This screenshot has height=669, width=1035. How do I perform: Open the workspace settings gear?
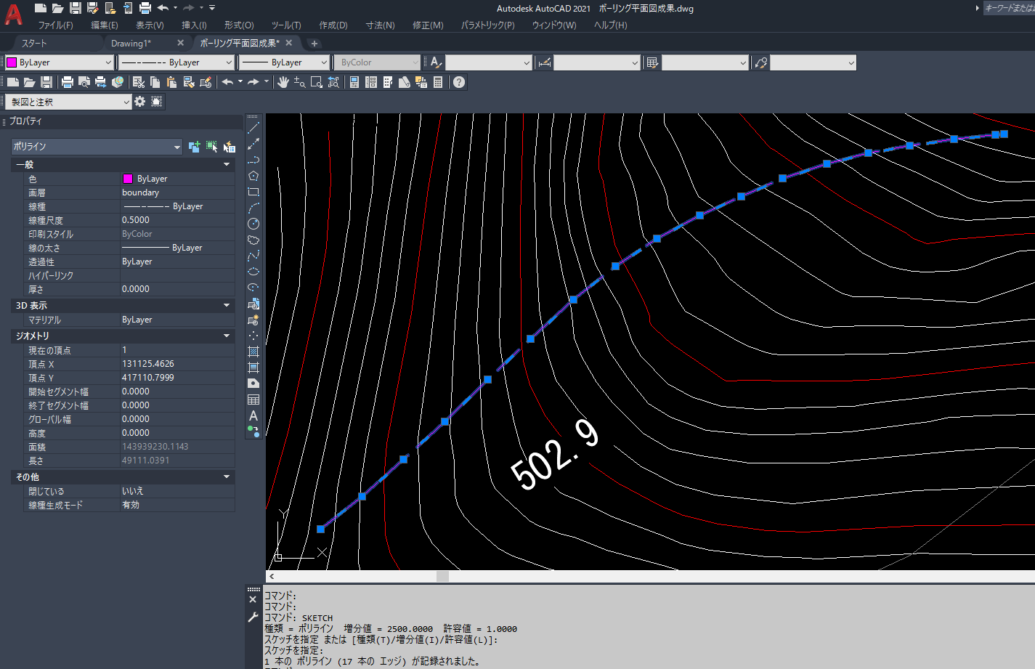pos(140,102)
